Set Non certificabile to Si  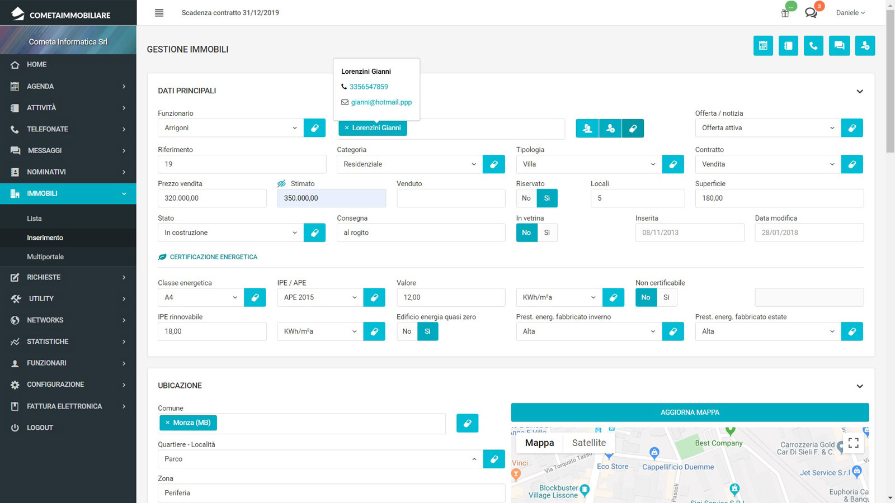(x=666, y=297)
